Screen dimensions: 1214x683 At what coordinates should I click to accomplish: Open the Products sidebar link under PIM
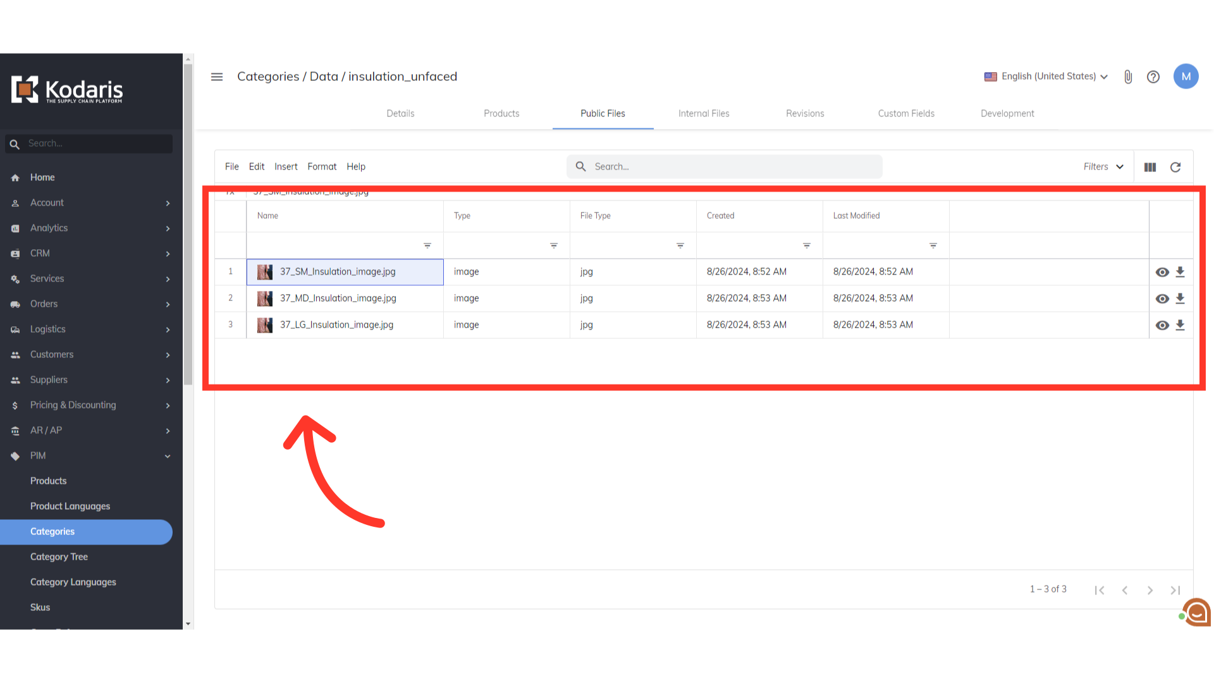(48, 481)
